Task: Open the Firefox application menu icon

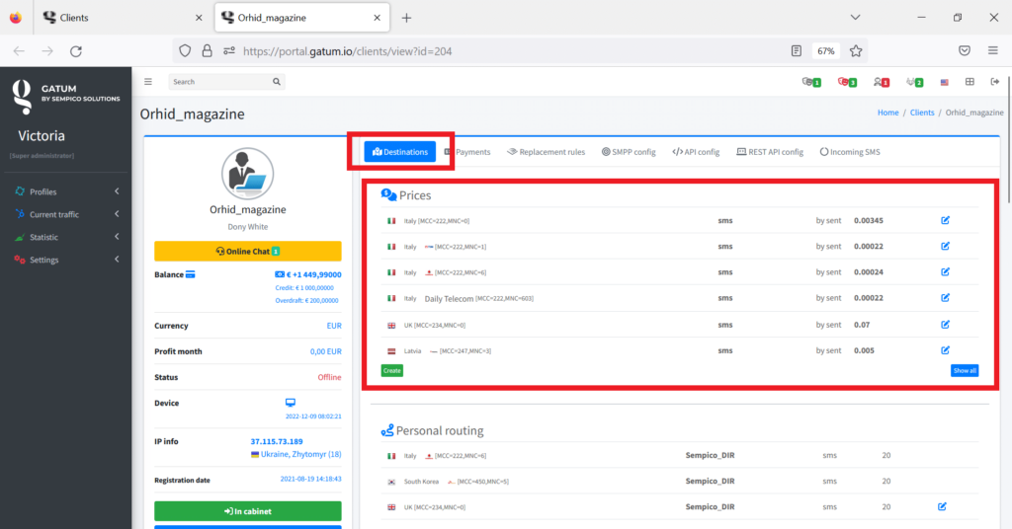Action: pyautogui.click(x=992, y=51)
